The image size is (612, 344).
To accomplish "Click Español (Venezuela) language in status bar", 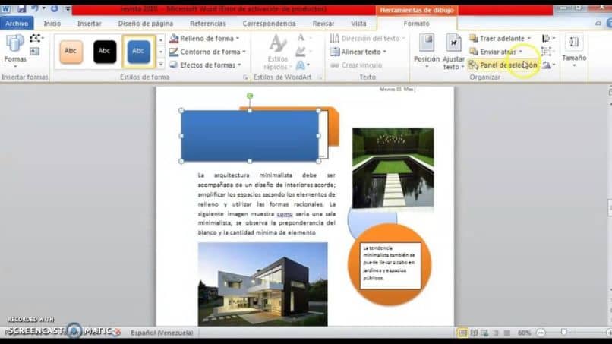I will click(162, 333).
